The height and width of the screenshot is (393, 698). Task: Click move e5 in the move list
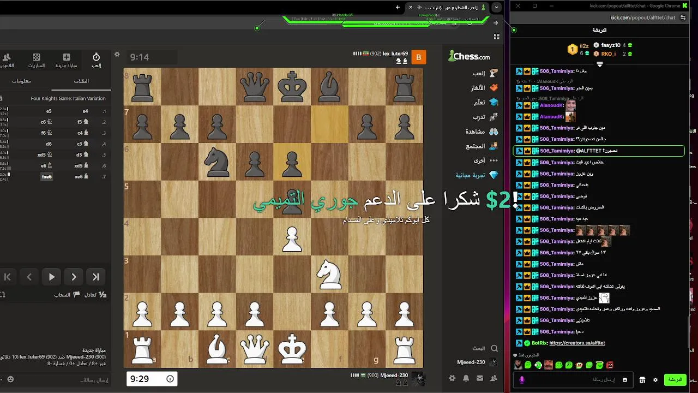(49, 111)
